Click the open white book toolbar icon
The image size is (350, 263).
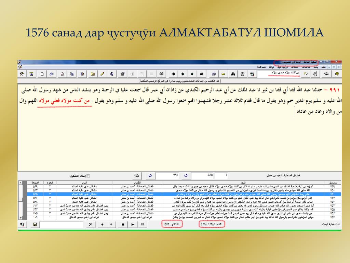326,74
